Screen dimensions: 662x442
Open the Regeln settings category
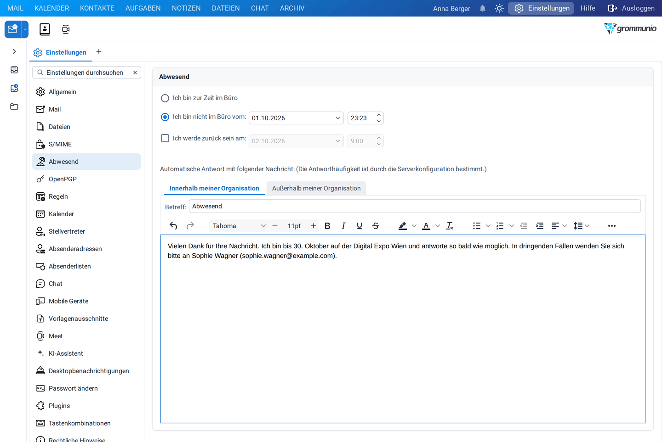(x=86, y=196)
